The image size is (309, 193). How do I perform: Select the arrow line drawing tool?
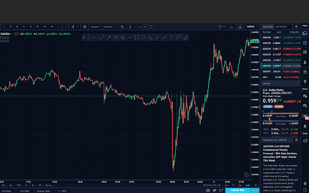click(109, 38)
